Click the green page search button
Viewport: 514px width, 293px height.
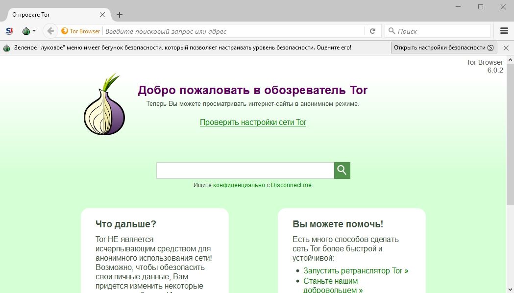pyautogui.click(x=342, y=171)
